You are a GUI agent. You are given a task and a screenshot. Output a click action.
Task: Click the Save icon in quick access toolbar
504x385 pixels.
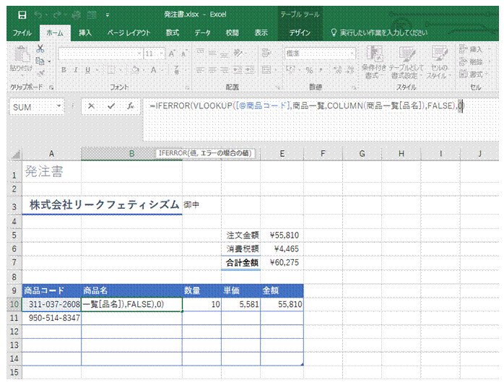click(22, 14)
